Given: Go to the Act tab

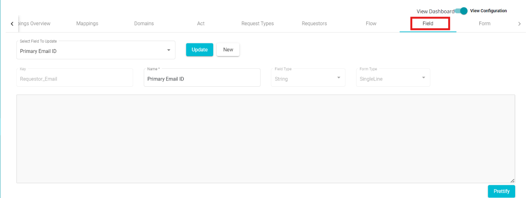Looking at the screenshot, I should (x=201, y=23).
